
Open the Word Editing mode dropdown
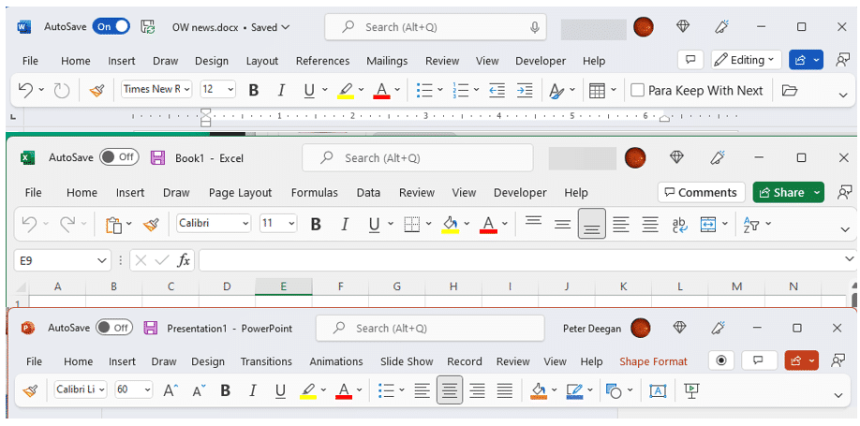746,60
